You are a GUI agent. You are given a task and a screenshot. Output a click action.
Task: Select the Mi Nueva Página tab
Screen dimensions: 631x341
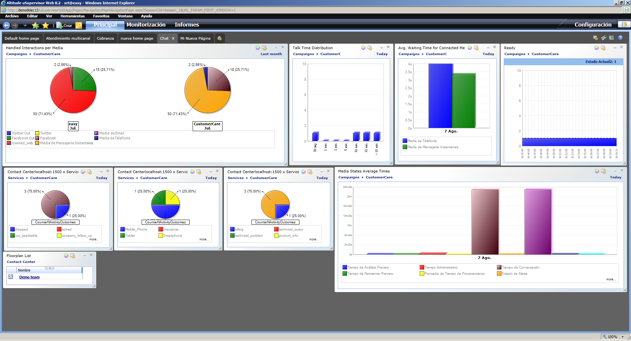195,38
